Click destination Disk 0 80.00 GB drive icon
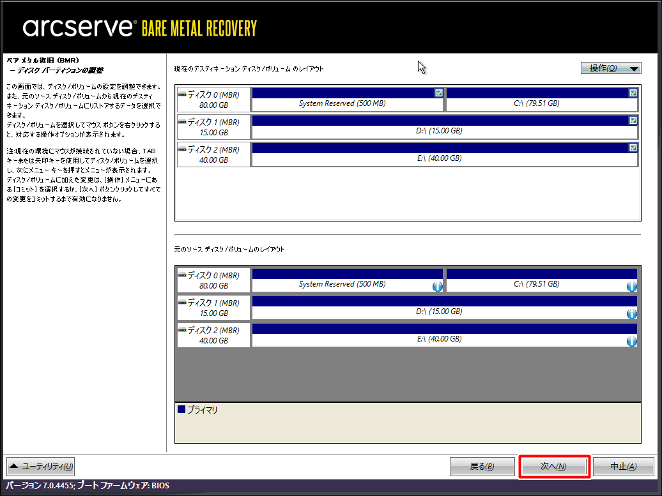 [x=182, y=94]
